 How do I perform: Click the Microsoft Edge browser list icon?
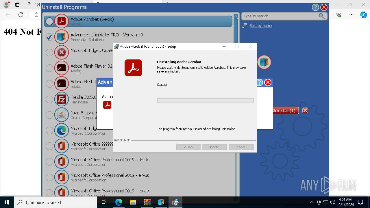coord(61,130)
